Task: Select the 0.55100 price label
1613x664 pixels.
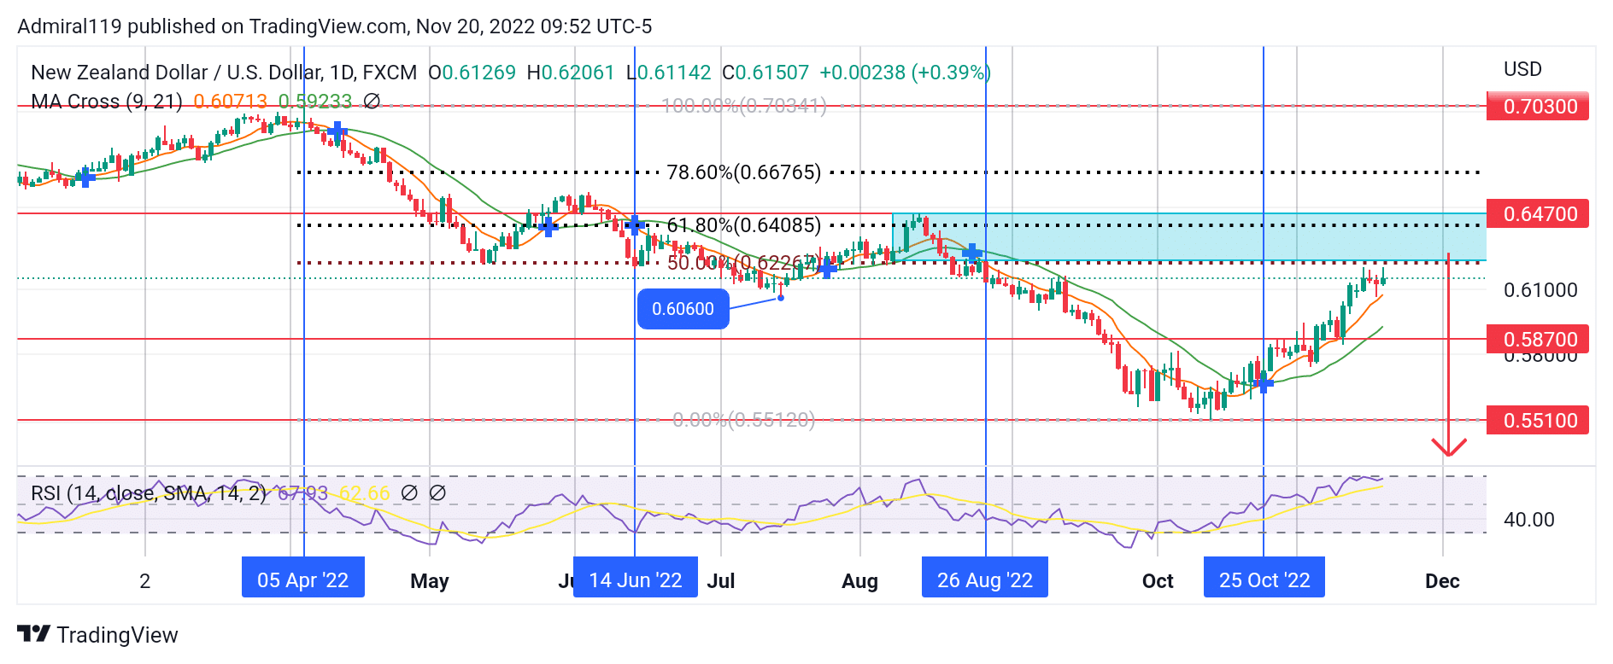Action: click(1538, 420)
